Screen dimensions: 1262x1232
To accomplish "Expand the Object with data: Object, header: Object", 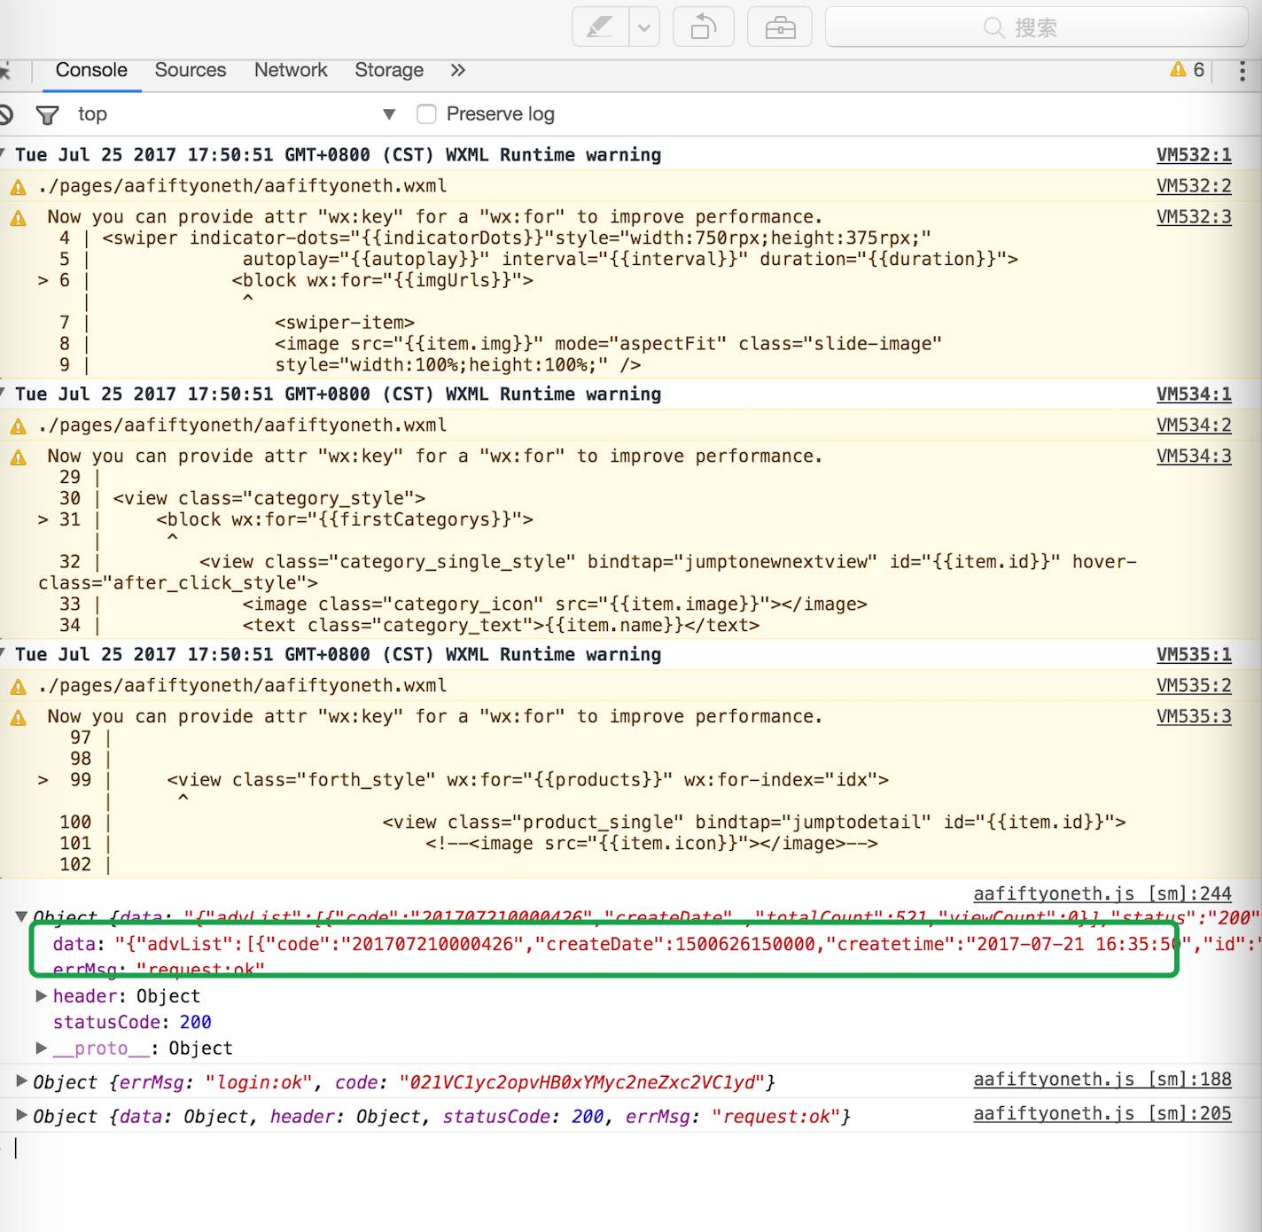I will coord(21,1116).
